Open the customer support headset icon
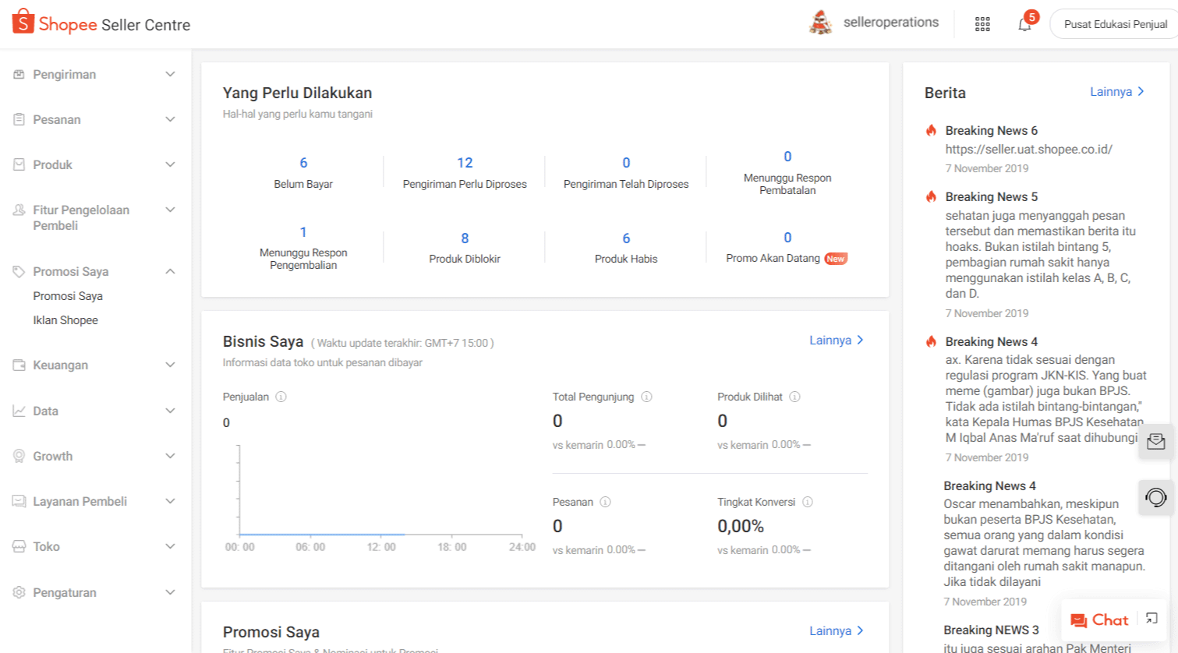The height and width of the screenshot is (653, 1178). coord(1155,497)
